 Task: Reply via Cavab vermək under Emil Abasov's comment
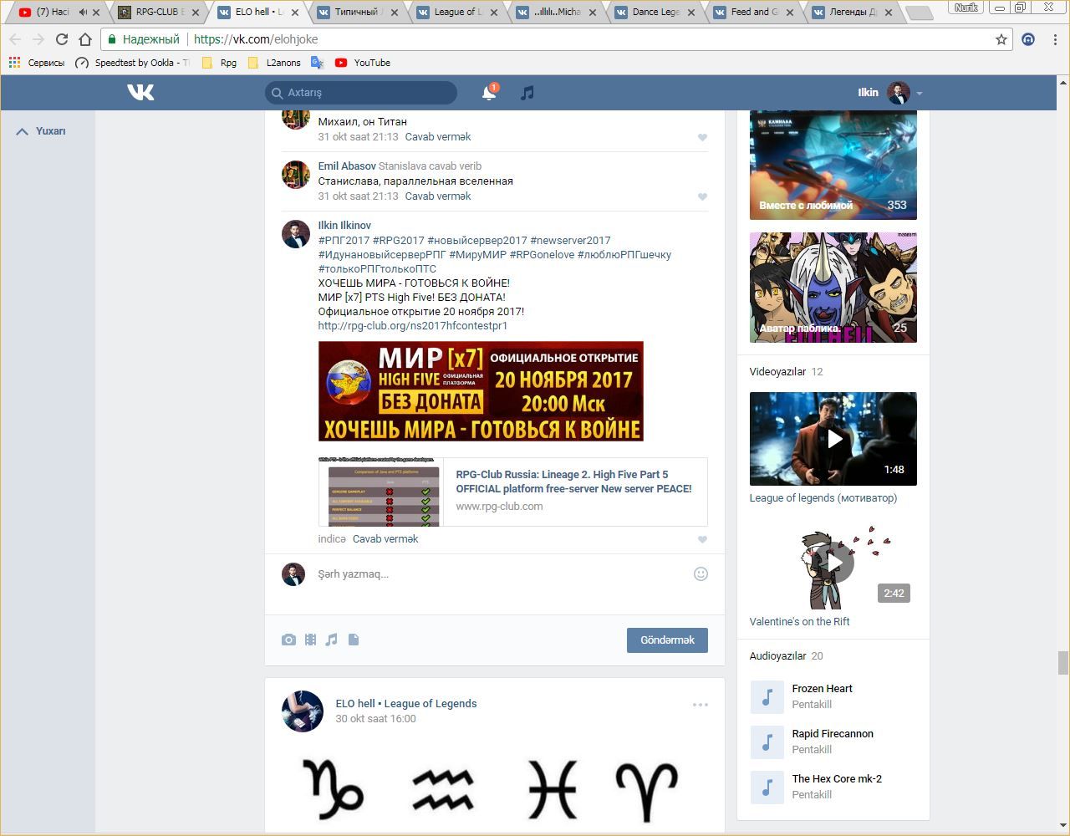pos(438,196)
